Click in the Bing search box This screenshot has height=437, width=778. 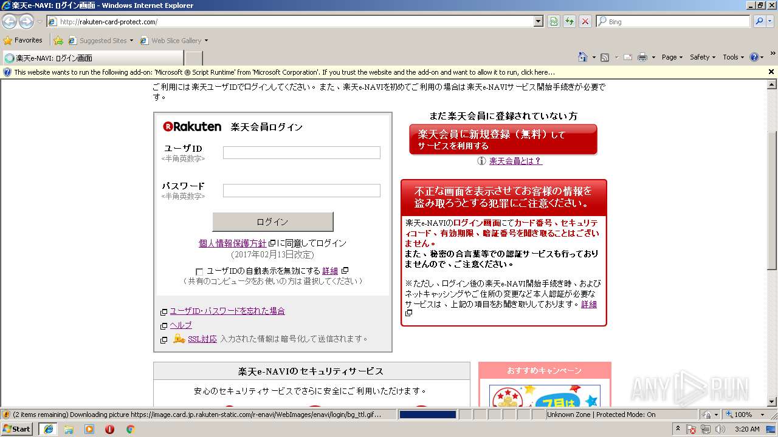tap(673, 21)
